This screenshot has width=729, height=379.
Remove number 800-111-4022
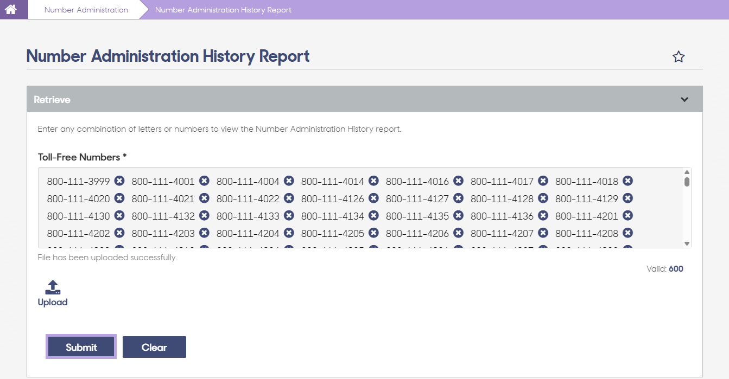[289, 198]
